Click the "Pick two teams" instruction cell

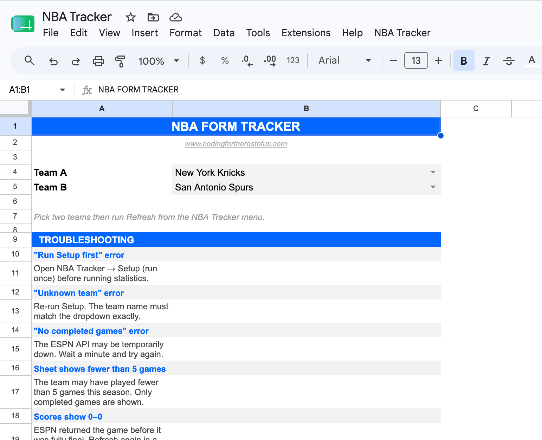coord(236,216)
